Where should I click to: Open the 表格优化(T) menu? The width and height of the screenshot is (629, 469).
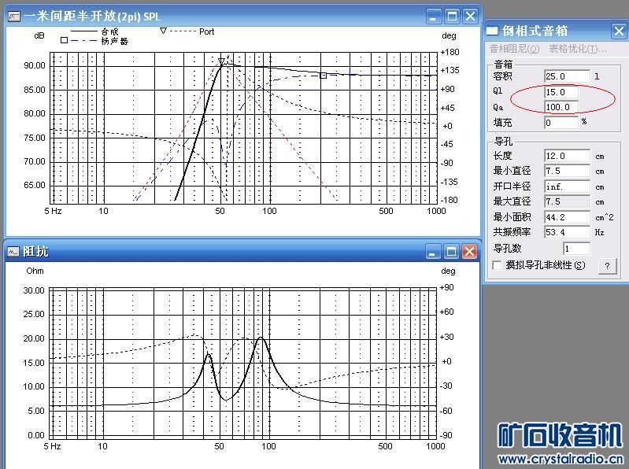pyautogui.click(x=578, y=49)
